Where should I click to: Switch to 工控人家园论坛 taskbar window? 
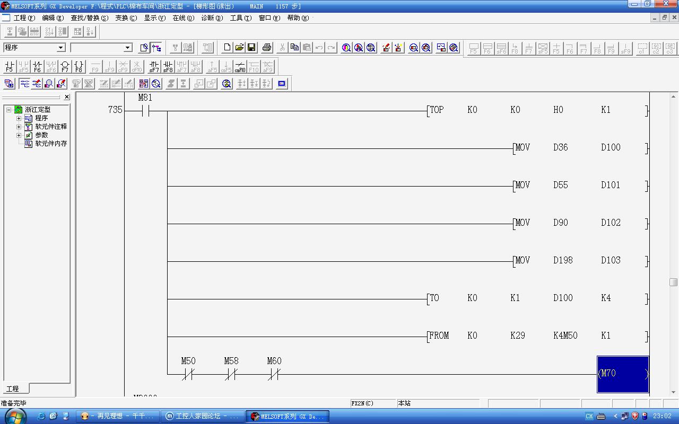tap(202, 417)
